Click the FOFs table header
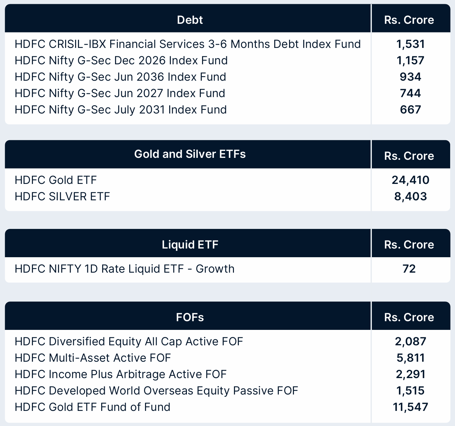Screen dimensions: 455x426 coord(190,317)
